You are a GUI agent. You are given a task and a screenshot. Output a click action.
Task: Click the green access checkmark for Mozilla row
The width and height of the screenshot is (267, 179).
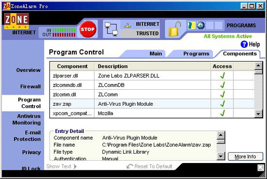click(222, 113)
